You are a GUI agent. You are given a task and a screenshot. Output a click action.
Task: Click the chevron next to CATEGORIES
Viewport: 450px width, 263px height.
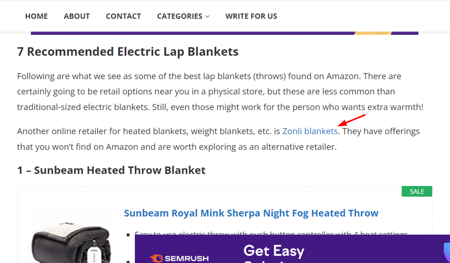(207, 17)
